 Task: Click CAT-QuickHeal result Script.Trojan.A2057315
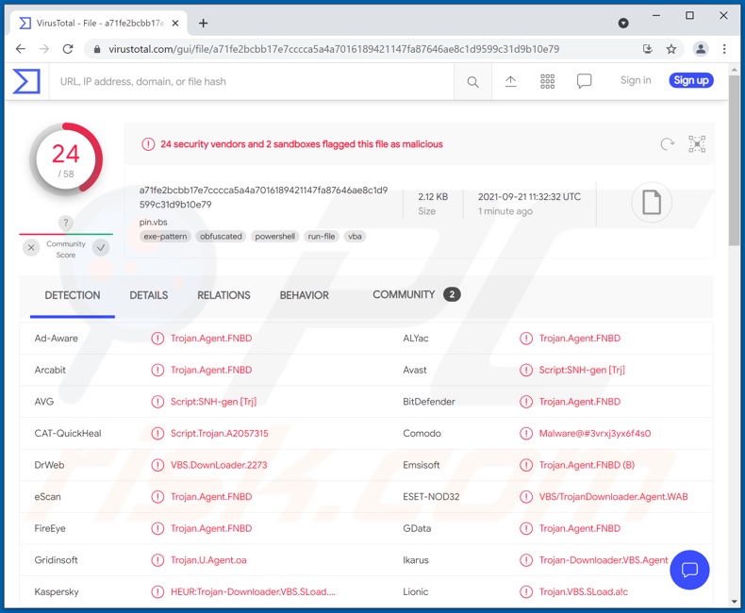220,434
